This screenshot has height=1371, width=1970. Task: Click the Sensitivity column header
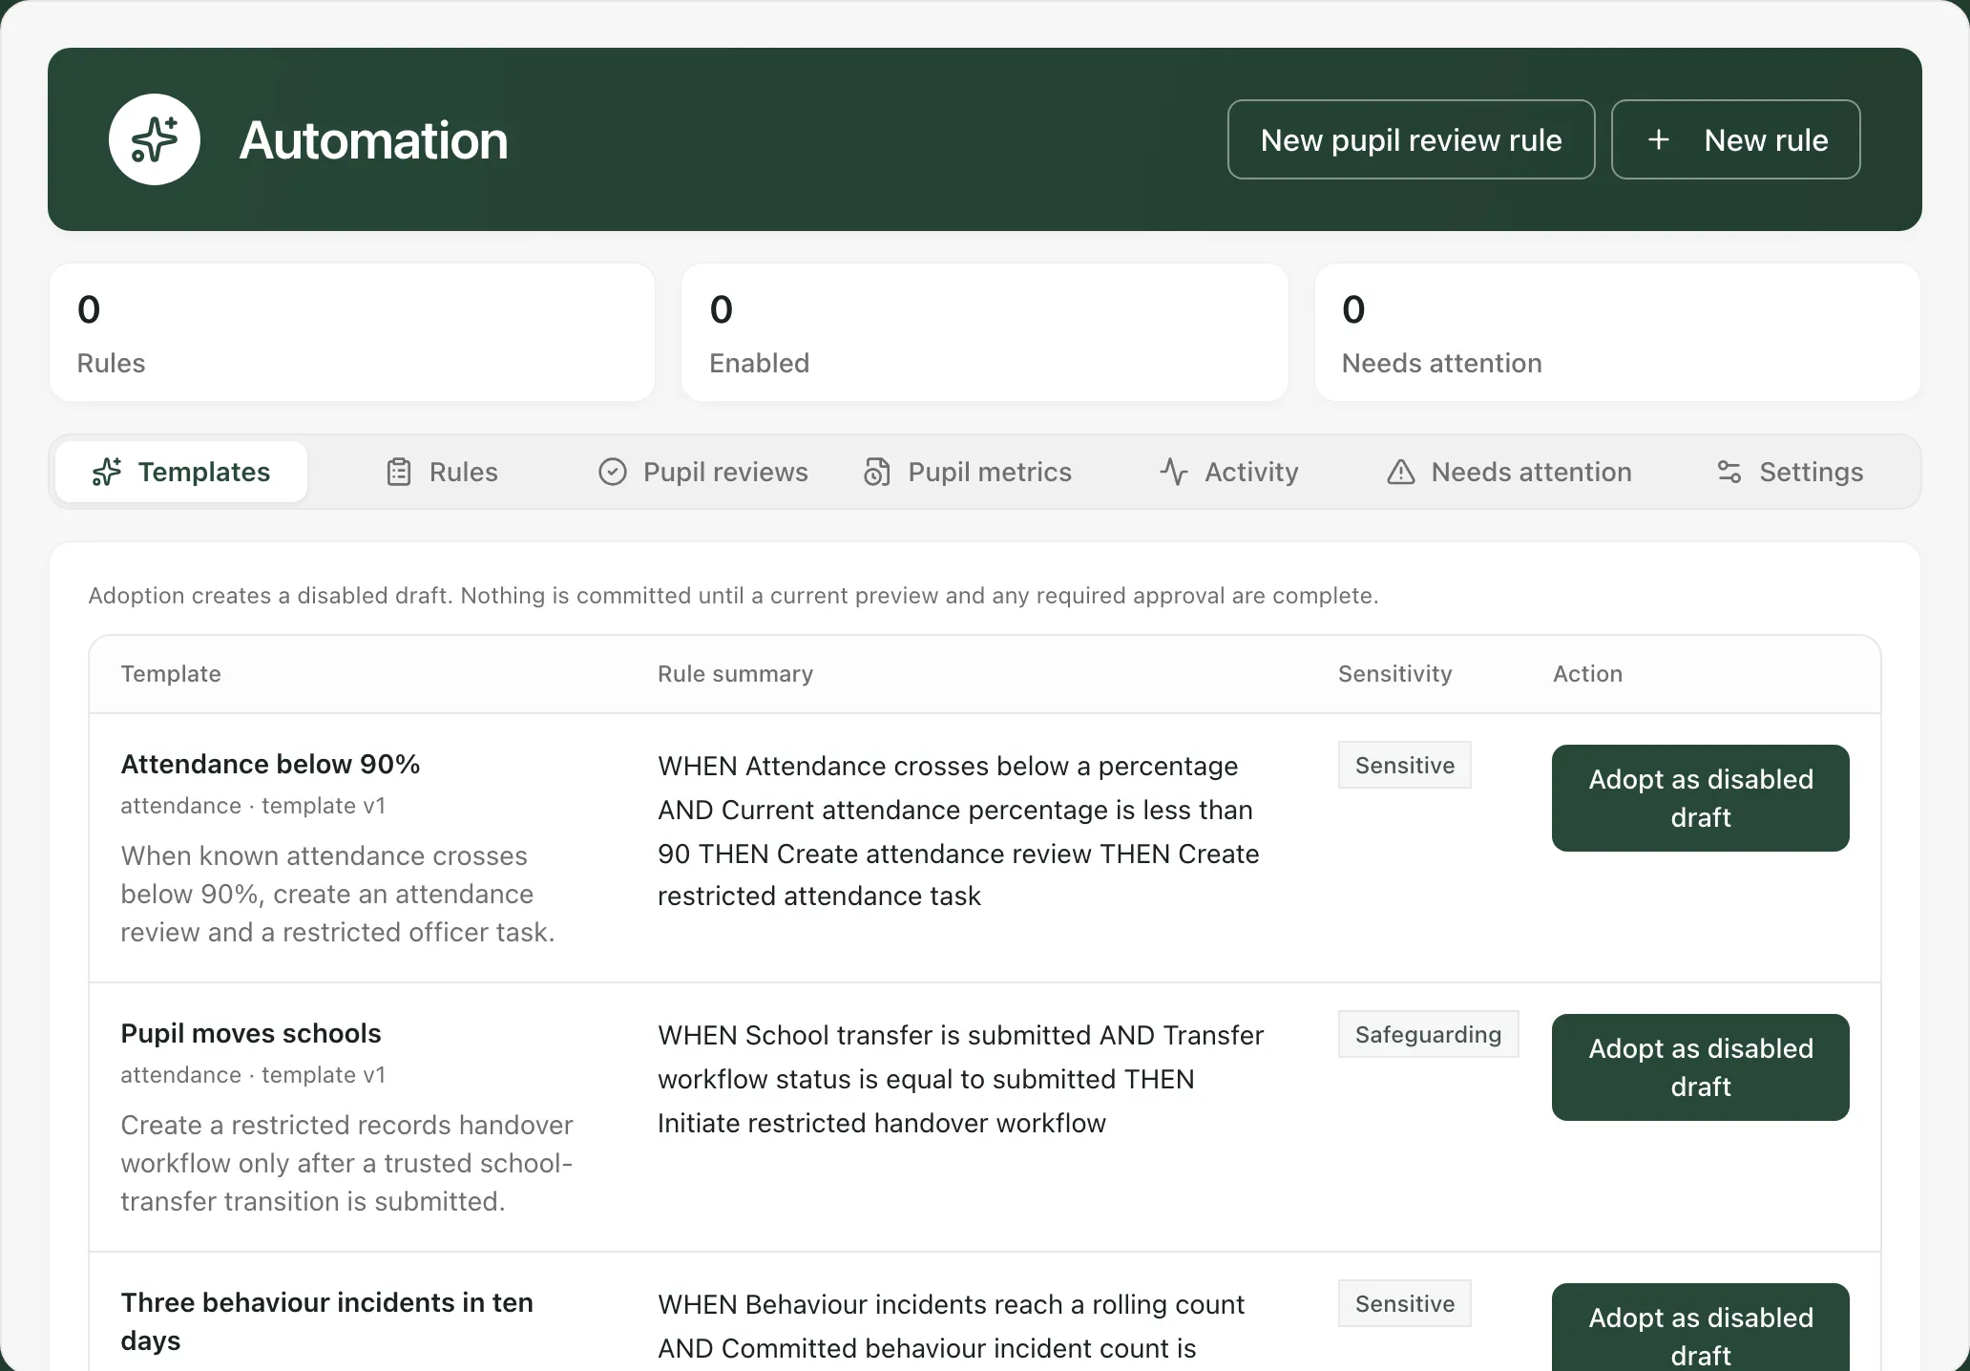[x=1394, y=674]
